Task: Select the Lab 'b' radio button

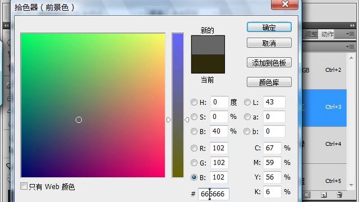Action: 247,131
